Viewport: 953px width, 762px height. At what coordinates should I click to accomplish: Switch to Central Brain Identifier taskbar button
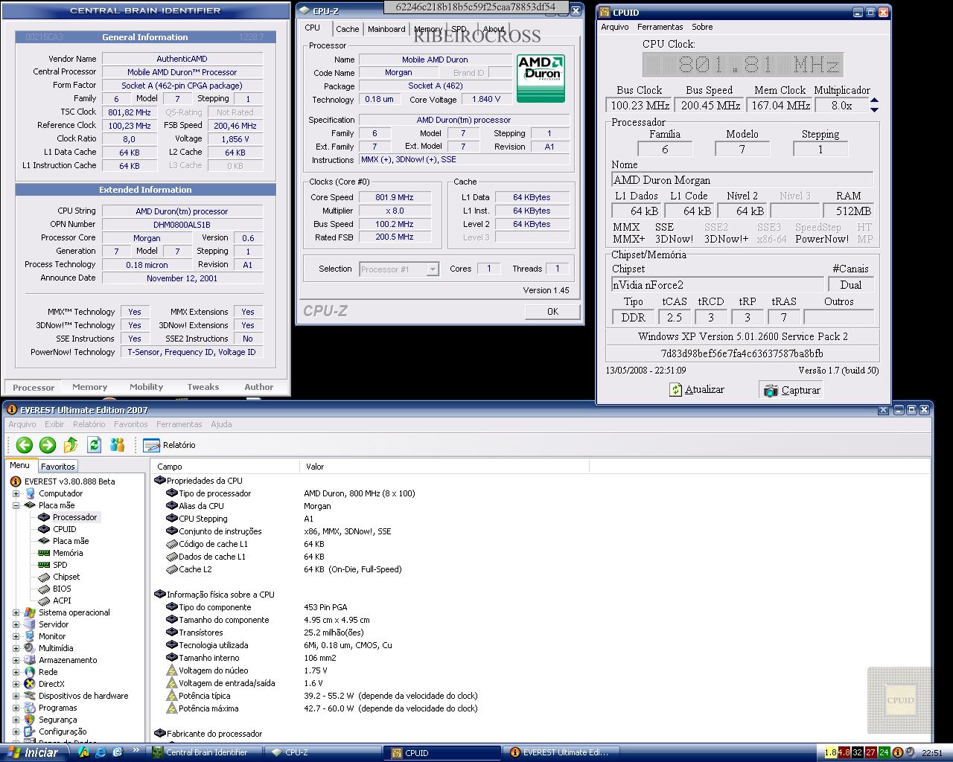(x=205, y=752)
